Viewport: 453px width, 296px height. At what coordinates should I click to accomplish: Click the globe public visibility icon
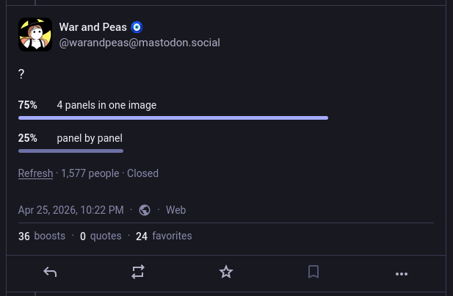[145, 210]
